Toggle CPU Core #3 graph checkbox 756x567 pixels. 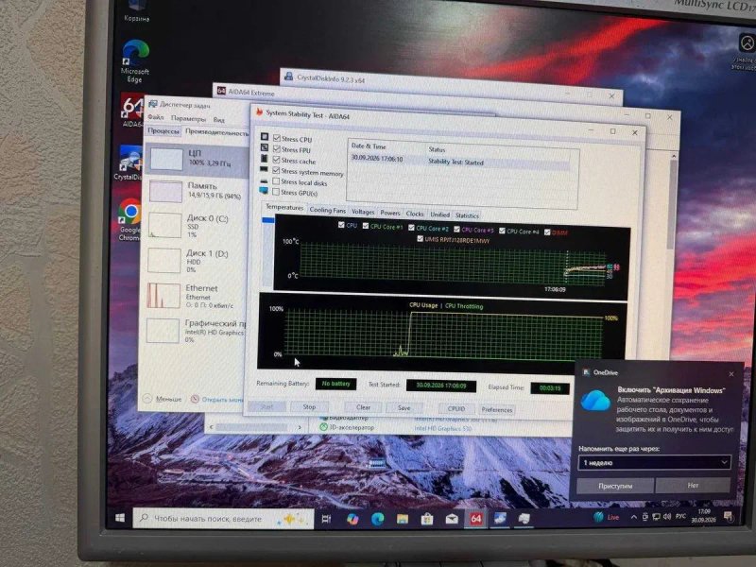tap(456, 230)
